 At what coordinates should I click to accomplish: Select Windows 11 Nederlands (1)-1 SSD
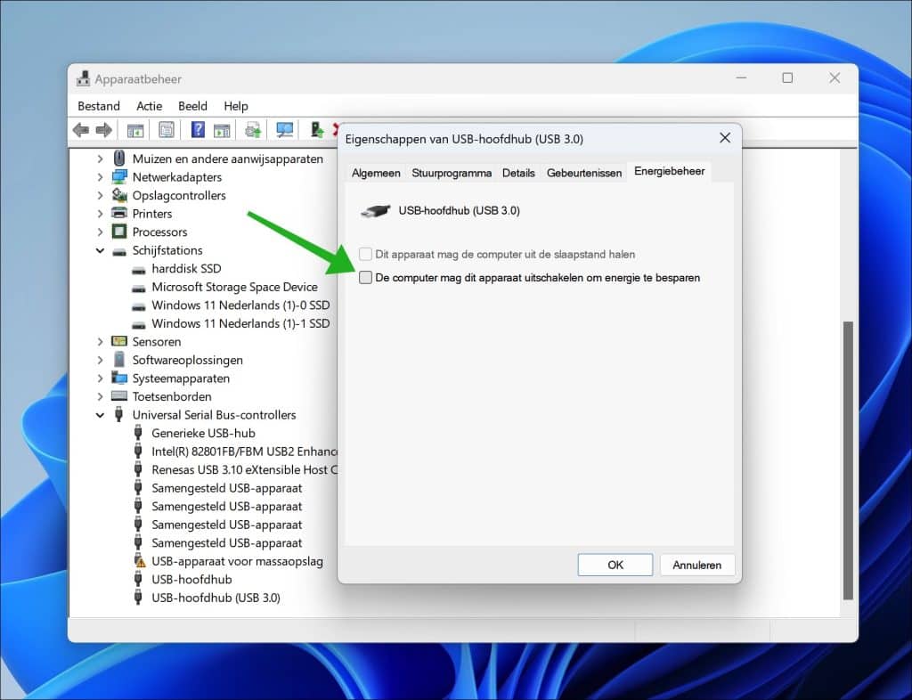[x=240, y=323]
